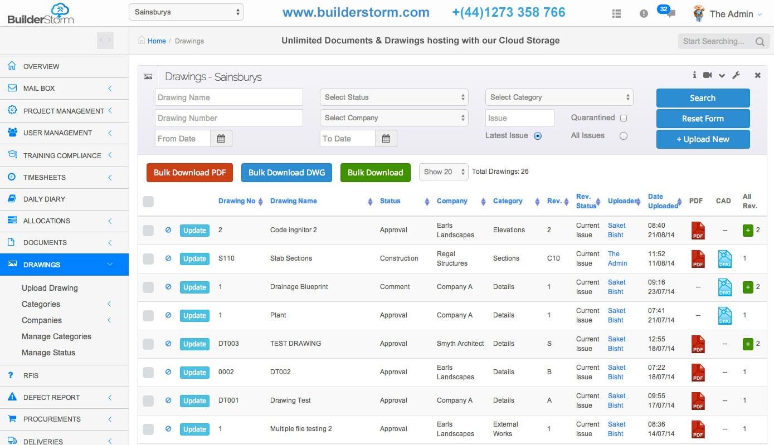Expand all revisions plus for Drainage Blueprint

(x=748, y=287)
